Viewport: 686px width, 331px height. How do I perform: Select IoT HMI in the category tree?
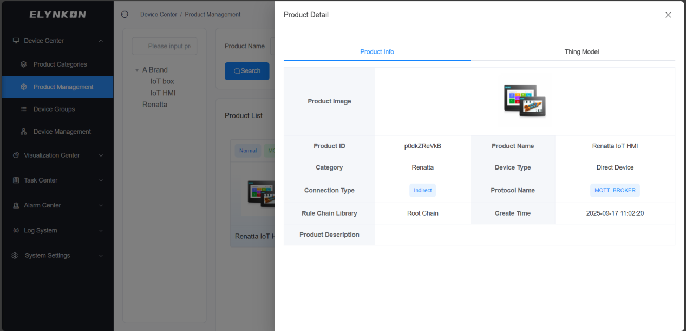(163, 93)
